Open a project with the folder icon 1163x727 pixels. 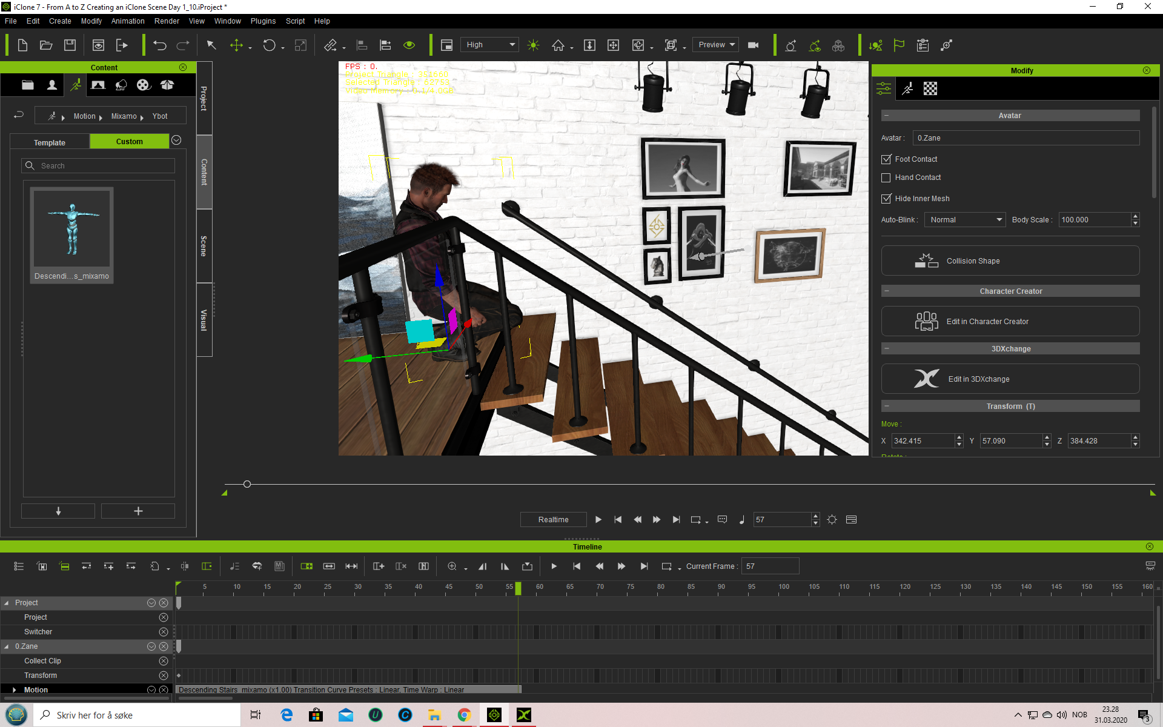[46, 45]
